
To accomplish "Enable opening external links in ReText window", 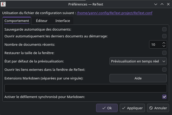I will point(164,70).
